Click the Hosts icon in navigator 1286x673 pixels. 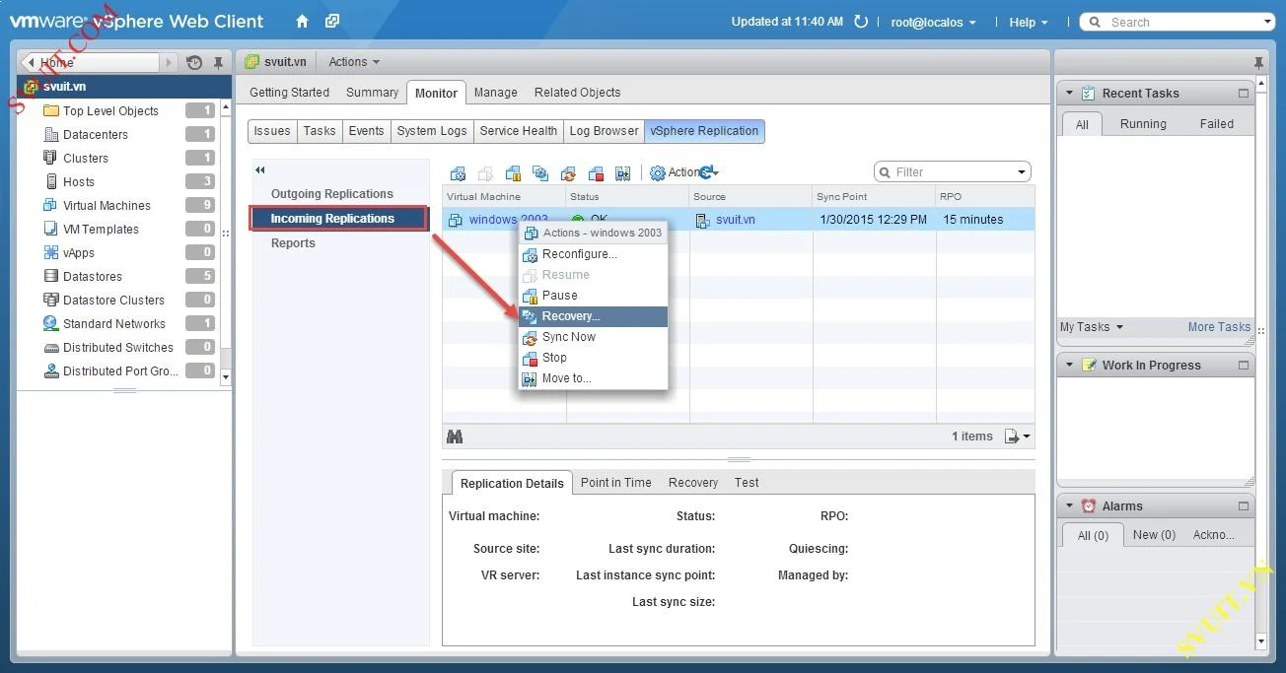click(51, 181)
